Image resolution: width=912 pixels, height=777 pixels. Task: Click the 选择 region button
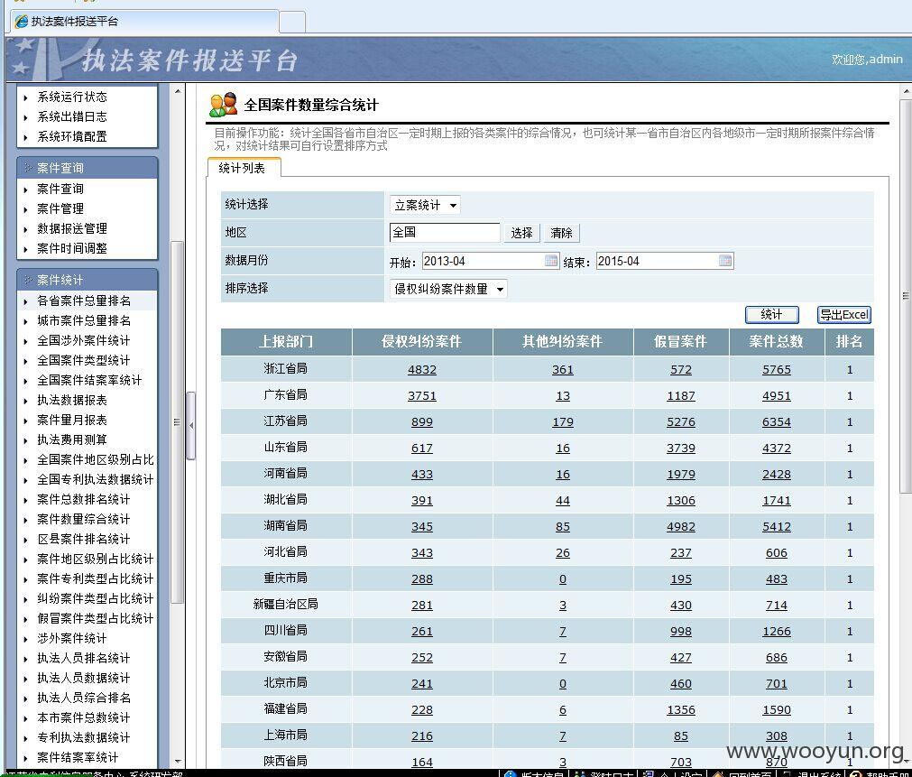point(521,233)
